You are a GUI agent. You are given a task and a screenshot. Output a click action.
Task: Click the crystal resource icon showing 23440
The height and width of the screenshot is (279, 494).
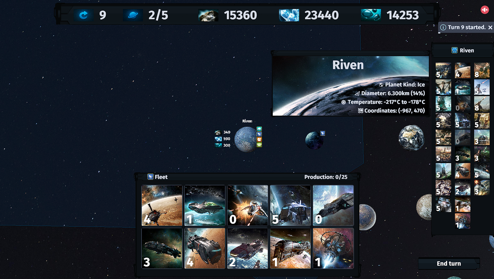point(289,15)
